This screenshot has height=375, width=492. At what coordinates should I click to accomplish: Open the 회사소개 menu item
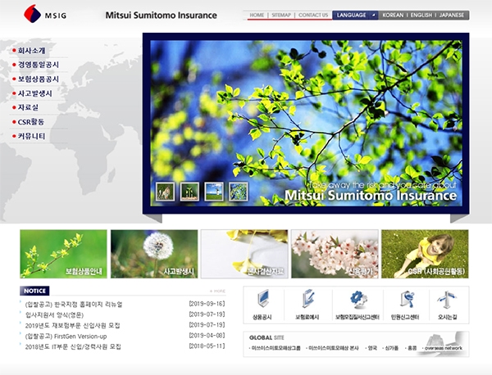[32, 51]
